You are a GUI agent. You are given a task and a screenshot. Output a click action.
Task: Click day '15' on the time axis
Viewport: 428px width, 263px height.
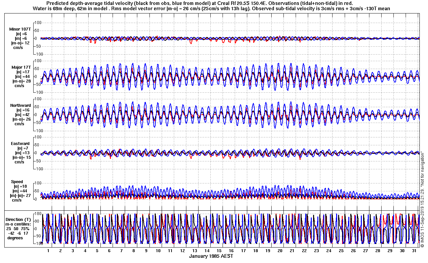219,251
